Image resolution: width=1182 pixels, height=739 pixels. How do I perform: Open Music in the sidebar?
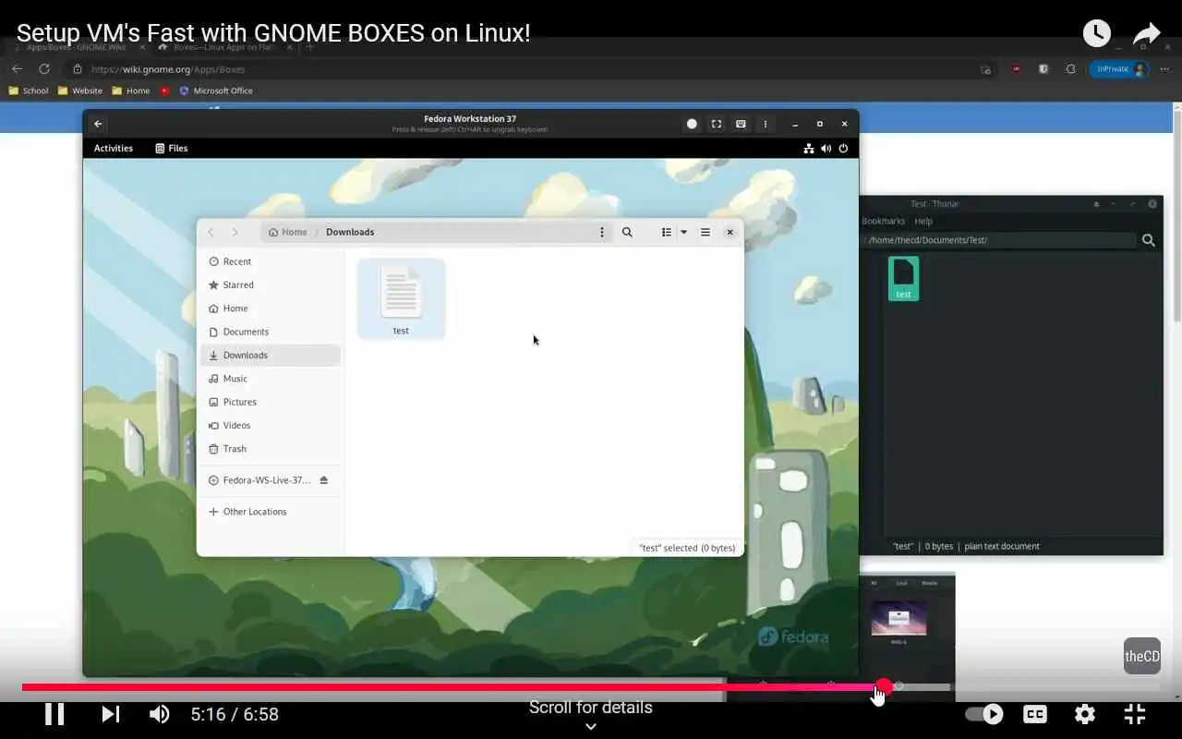(x=271, y=378)
